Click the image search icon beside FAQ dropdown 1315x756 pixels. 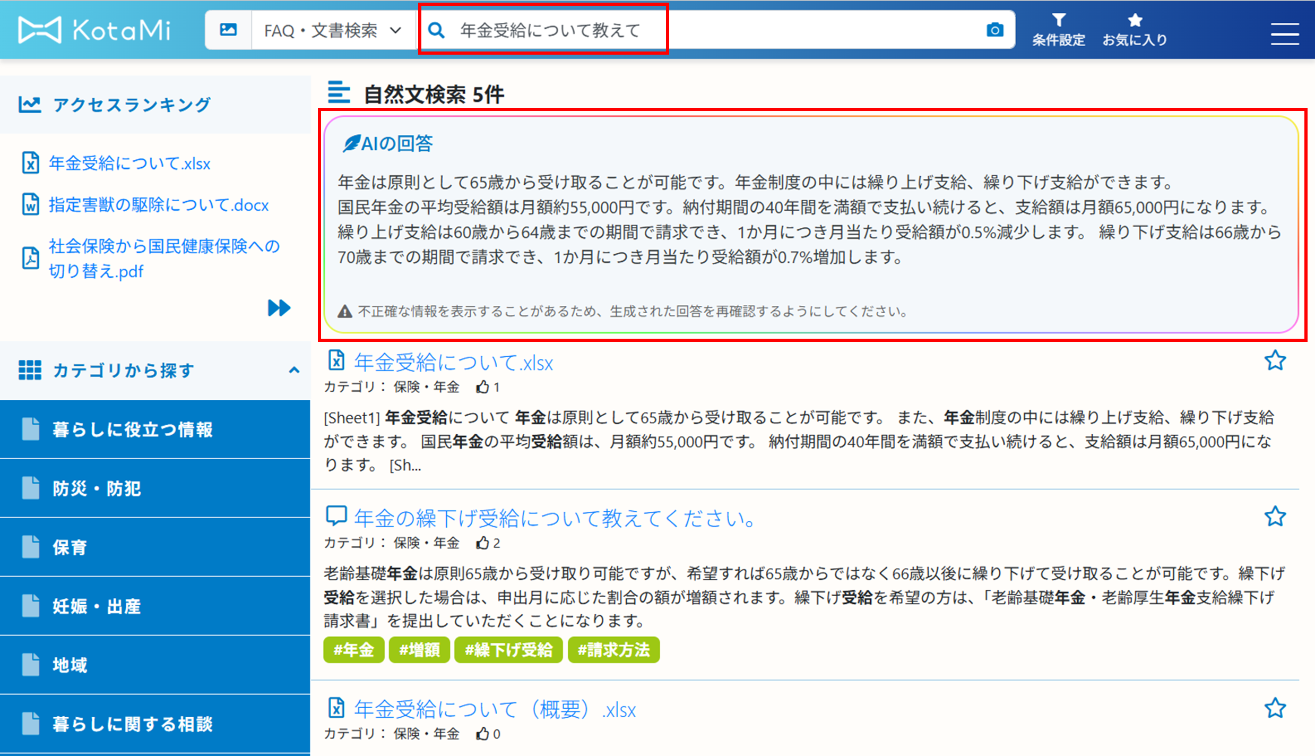point(228,30)
